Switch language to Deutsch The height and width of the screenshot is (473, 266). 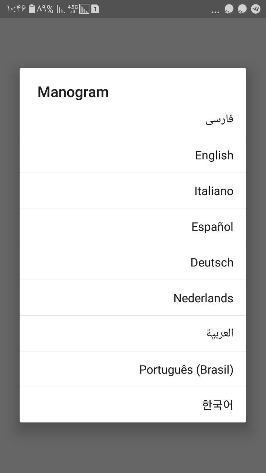click(212, 262)
